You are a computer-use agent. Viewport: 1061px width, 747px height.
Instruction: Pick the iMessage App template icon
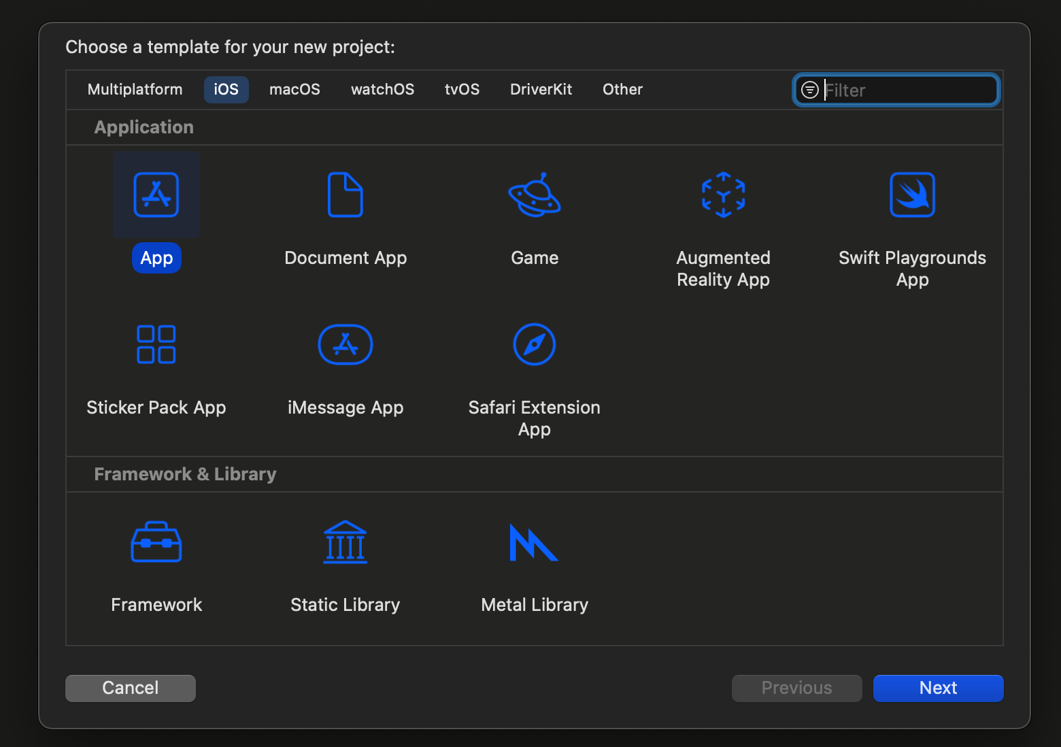click(346, 344)
